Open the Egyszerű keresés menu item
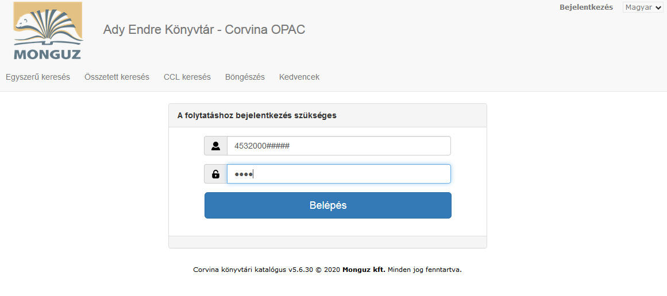Screen dimensions: 667x296 pyautogui.click(x=38, y=77)
